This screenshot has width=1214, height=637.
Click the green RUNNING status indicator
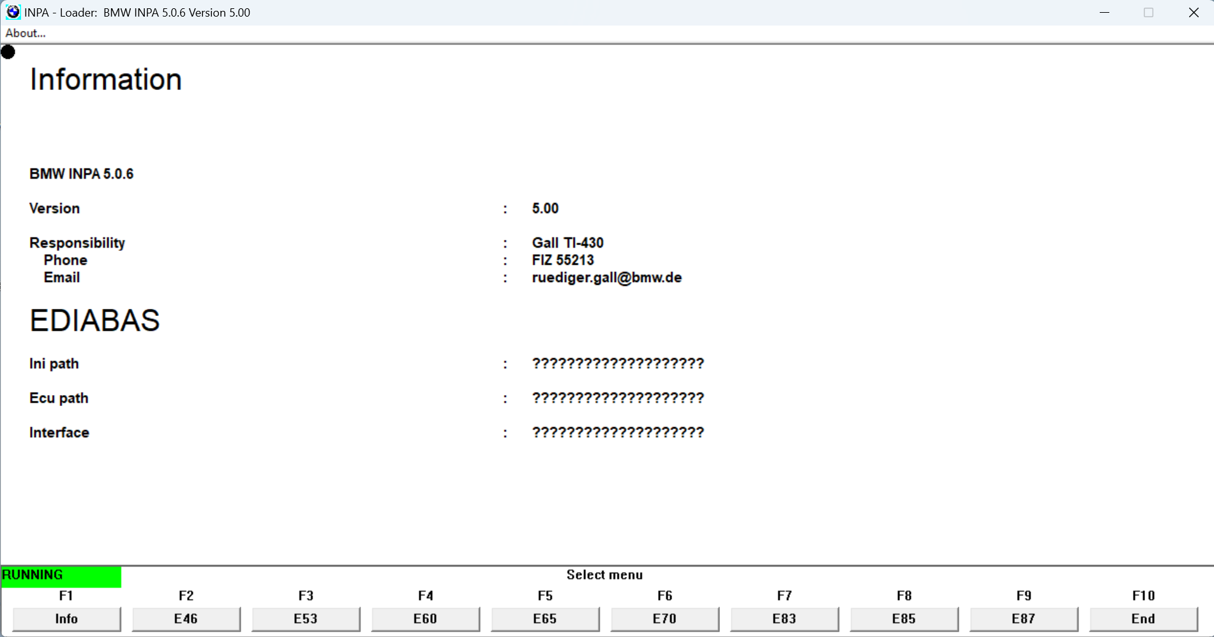tap(61, 576)
